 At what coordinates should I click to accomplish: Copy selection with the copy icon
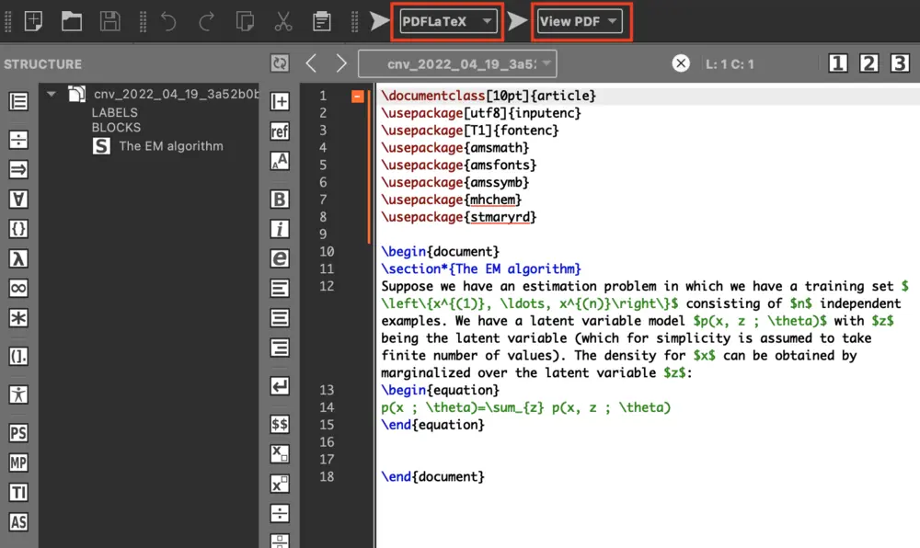coord(245,22)
